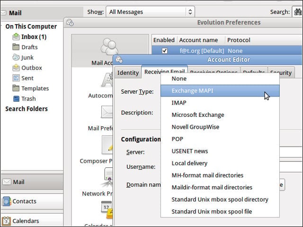
Task: Click the Contacts address book icon
Action: tap(6, 201)
